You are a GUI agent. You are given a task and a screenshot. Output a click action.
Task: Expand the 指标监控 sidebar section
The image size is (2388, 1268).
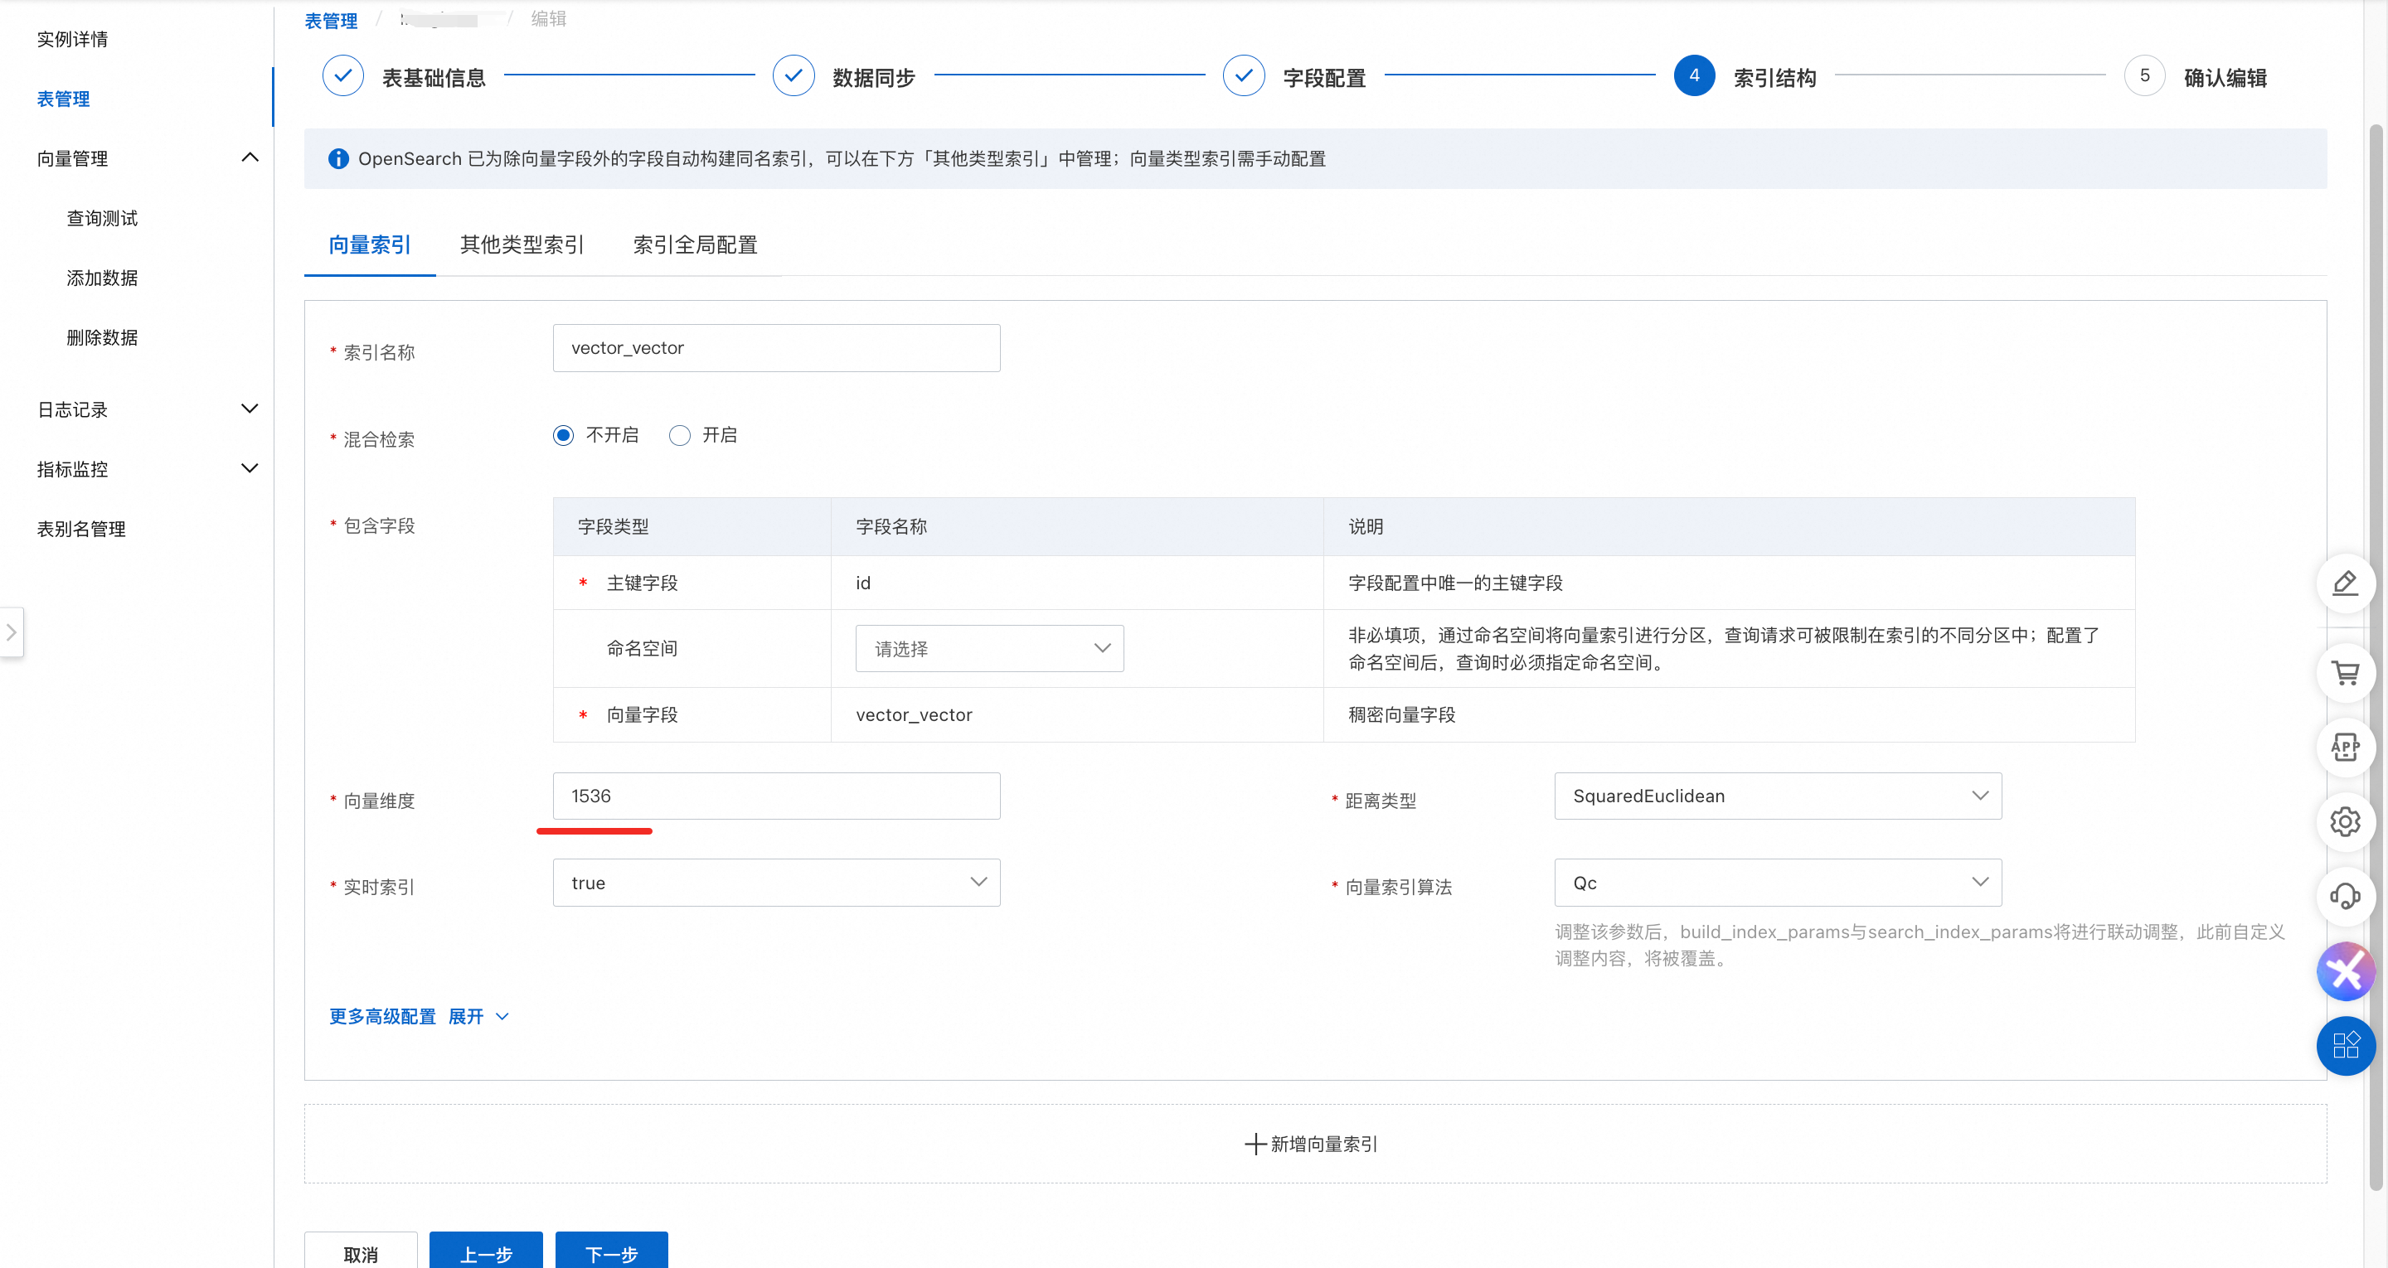click(250, 468)
